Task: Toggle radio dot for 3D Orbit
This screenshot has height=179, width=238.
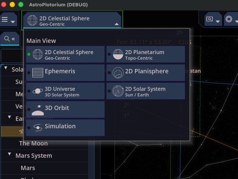Action: [x=29, y=109]
